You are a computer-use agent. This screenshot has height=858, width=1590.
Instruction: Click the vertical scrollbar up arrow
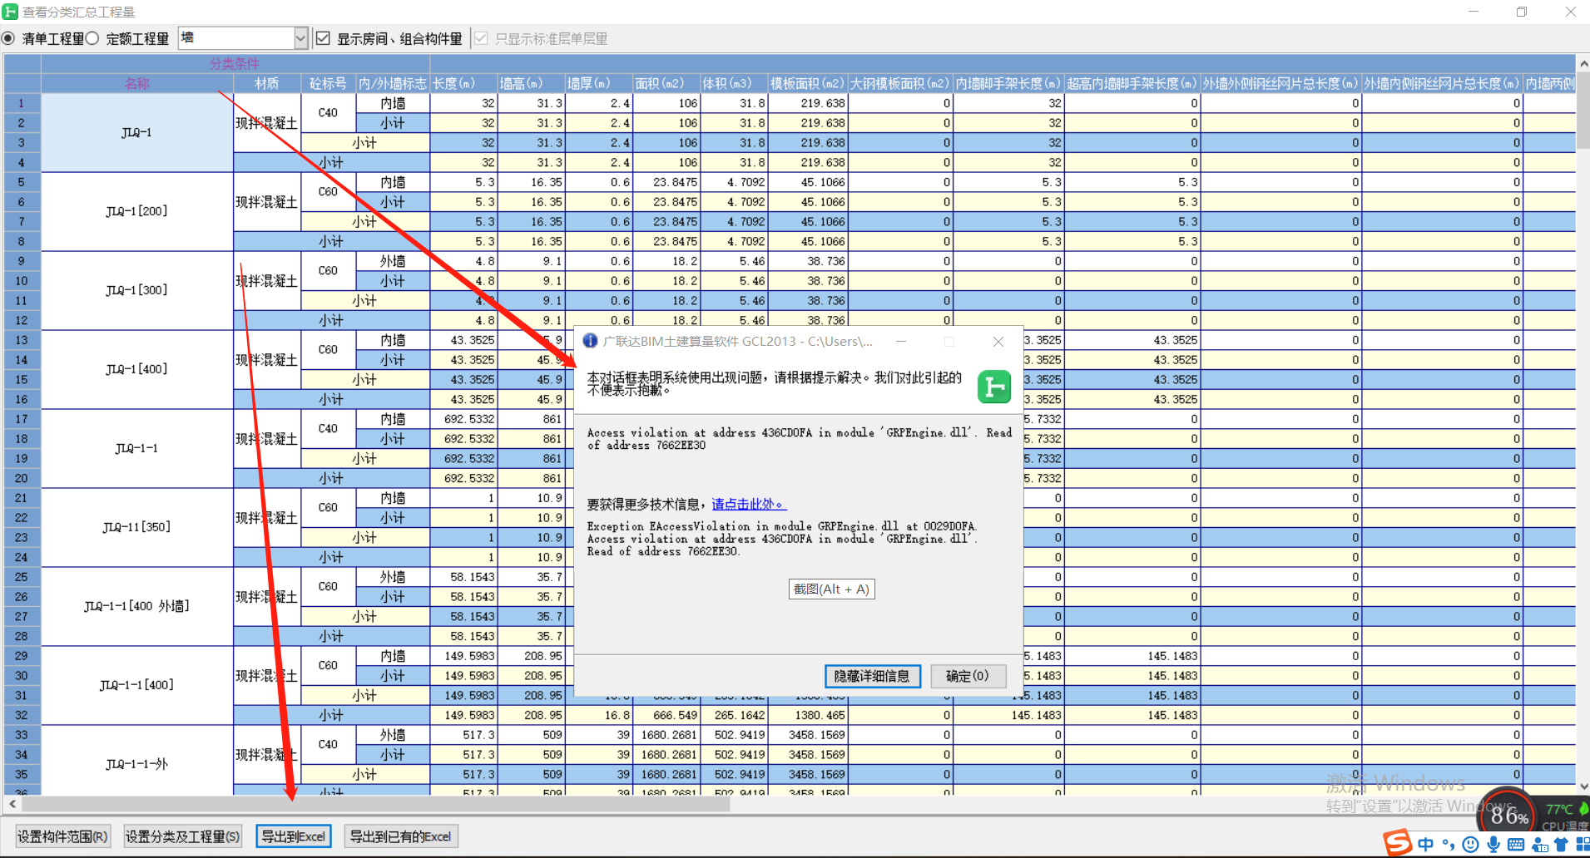[1583, 64]
